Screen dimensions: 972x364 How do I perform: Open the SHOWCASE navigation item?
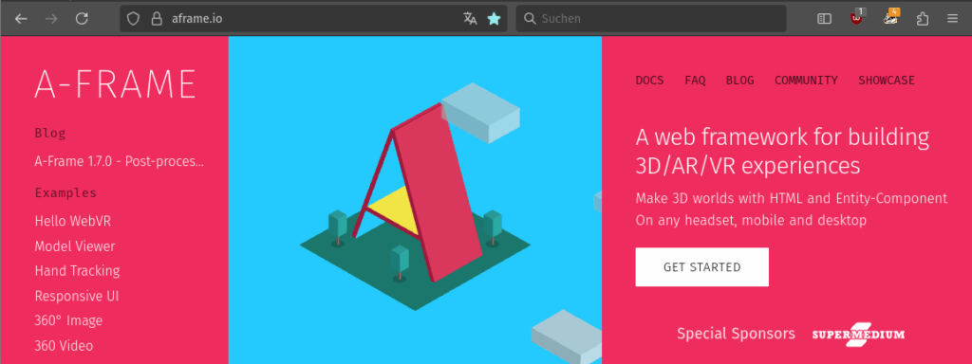click(x=887, y=81)
